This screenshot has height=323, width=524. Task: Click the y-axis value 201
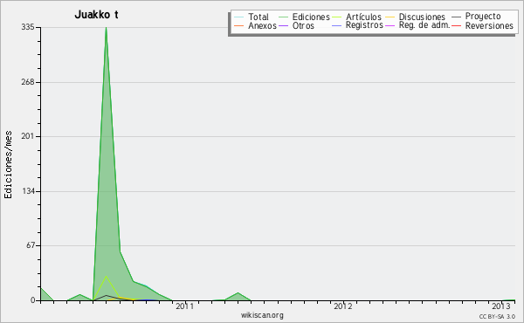[x=28, y=136]
